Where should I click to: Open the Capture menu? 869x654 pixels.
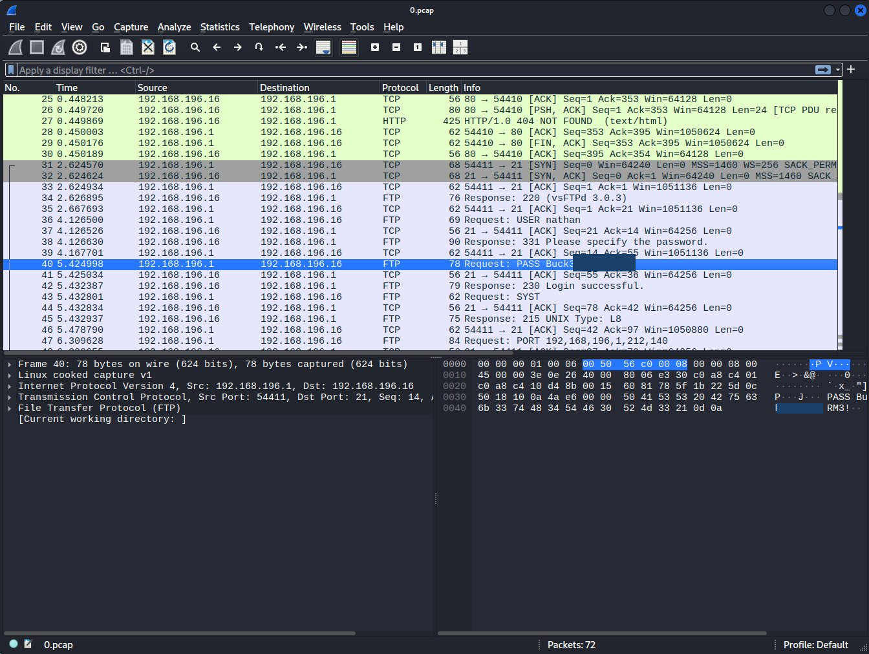click(131, 27)
